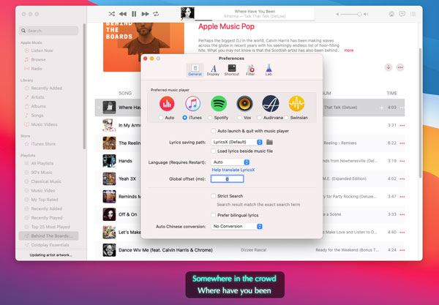This screenshot has height=305, width=439.
Task: Click the Vox speaker icon
Action: [244, 104]
